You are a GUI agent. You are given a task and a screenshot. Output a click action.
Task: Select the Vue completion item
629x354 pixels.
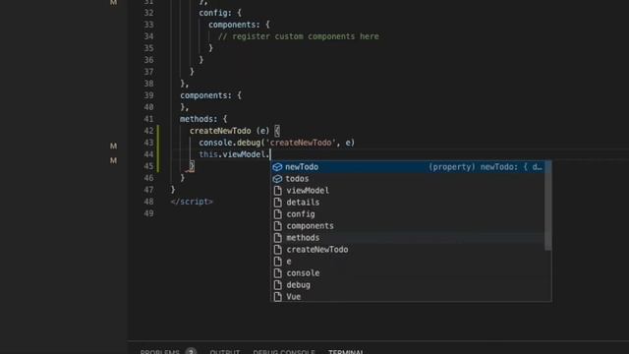(409, 297)
